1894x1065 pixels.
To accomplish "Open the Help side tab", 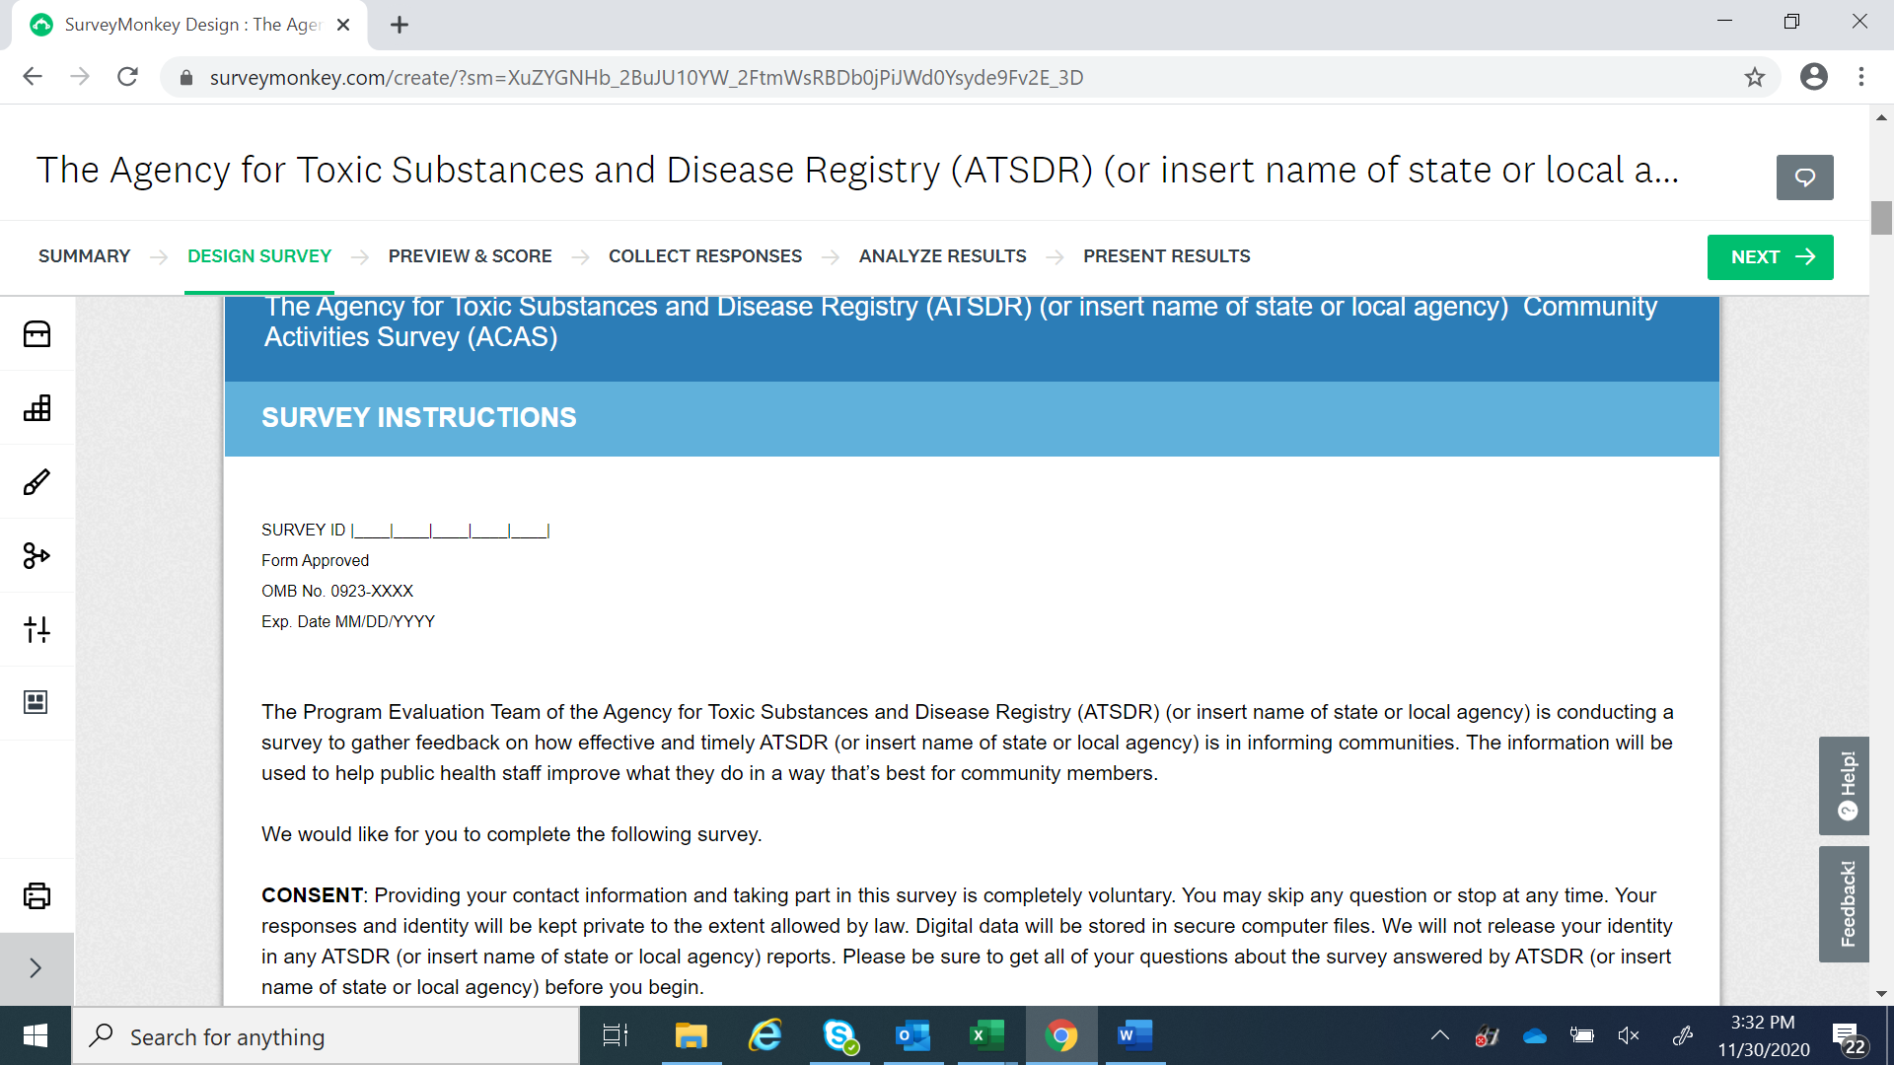I will tap(1845, 786).
